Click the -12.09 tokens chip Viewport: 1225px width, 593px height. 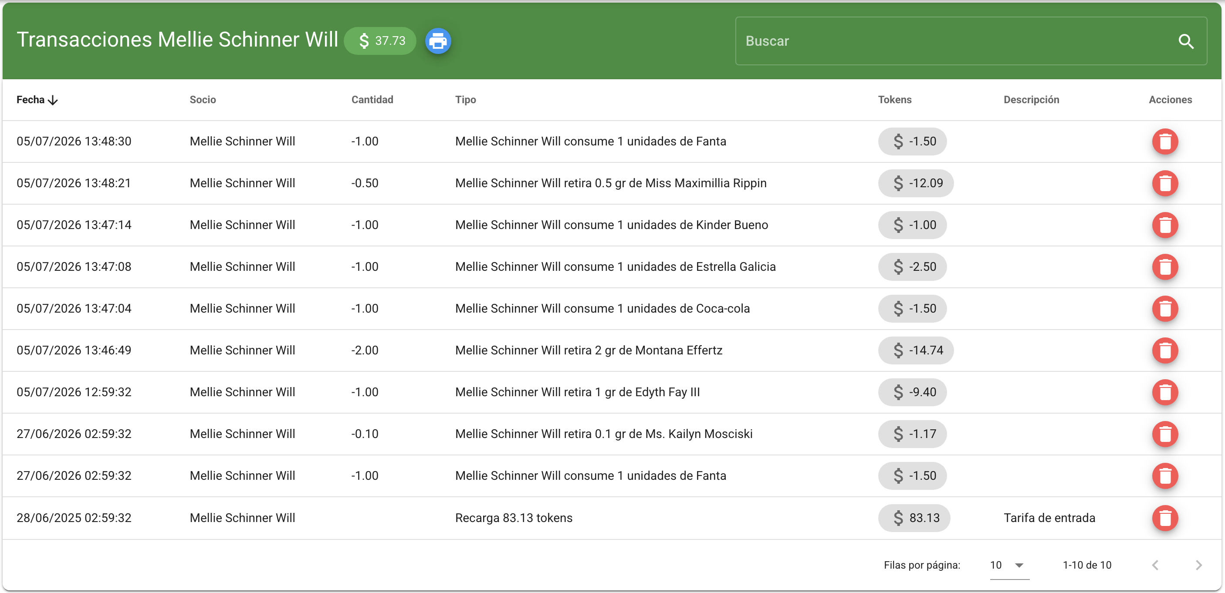click(915, 183)
